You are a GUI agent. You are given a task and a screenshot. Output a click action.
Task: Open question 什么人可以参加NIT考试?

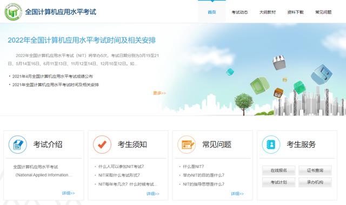coord(121,167)
